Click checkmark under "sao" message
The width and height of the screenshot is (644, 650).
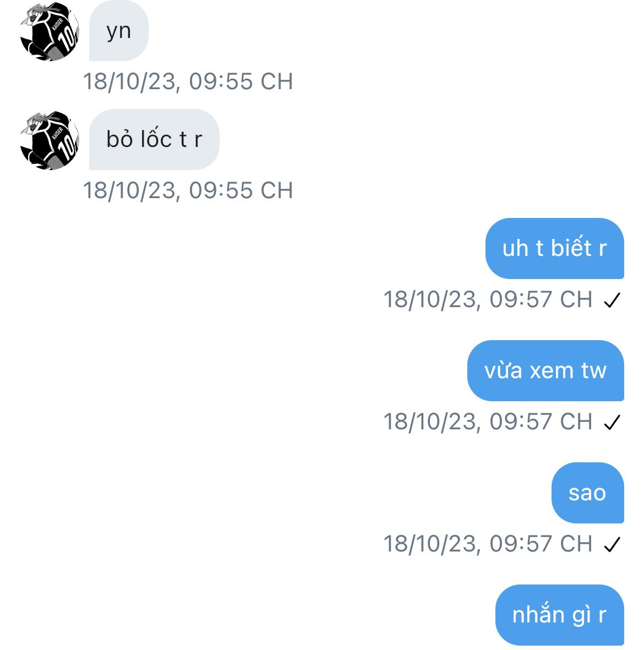click(x=612, y=545)
